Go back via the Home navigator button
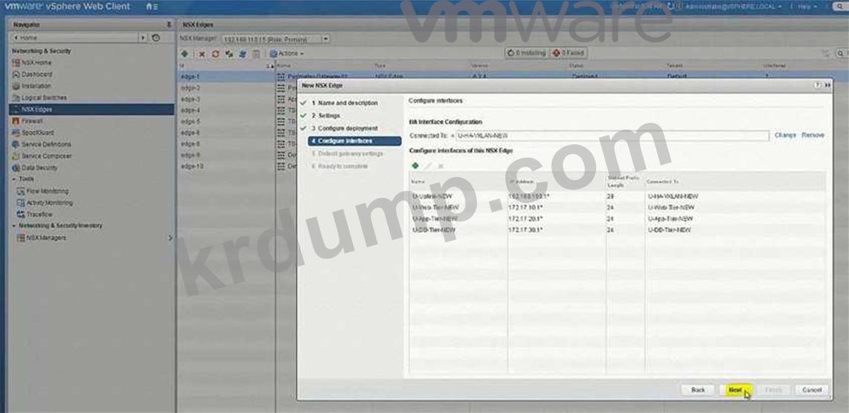The width and height of the screenshot is (849, 413). click(x=74, y=38)
